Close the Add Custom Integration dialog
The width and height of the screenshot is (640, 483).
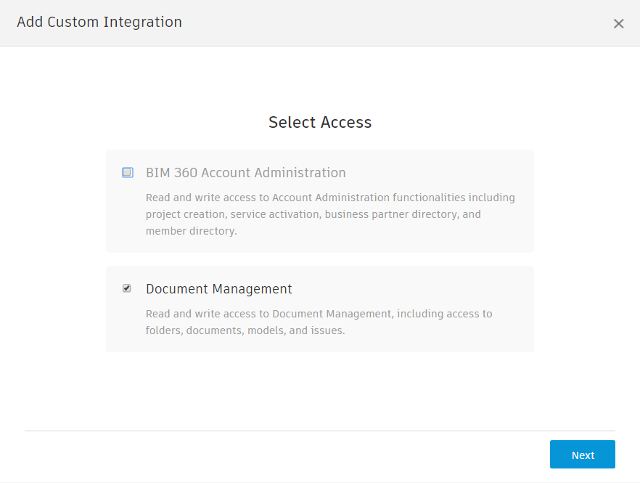[x=618, y=23]
